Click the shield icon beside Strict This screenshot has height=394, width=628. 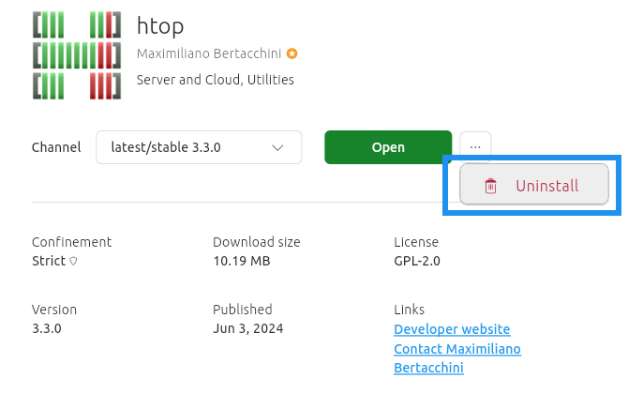[x=73, y=262]
